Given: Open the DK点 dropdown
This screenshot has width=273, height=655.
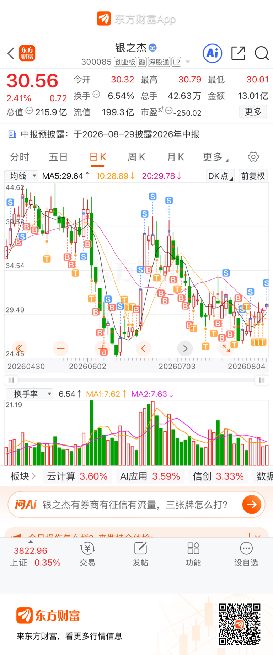Looking at the screenshot, I should 220,176.
